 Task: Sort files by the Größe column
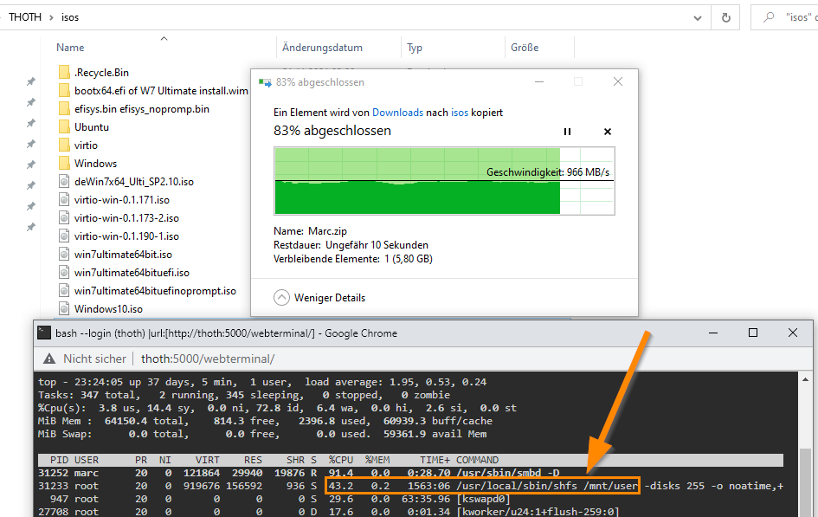[x=525, y=48]
